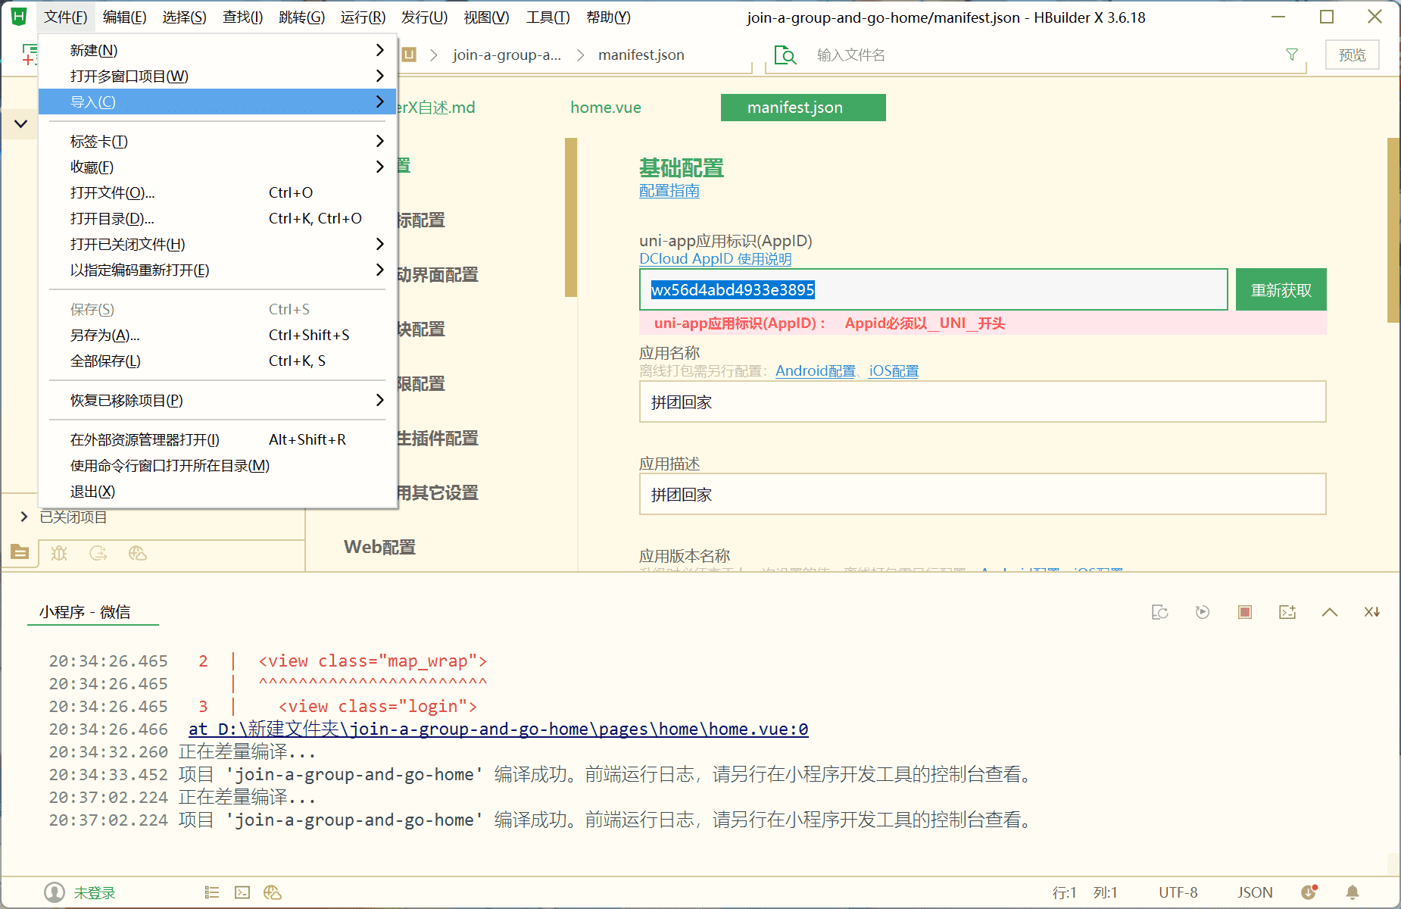
Task: Open the home.vue:0 error path link
Action: pos(498,729)
